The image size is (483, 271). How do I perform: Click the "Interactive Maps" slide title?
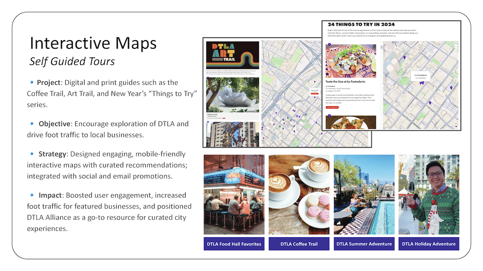[x=93, y=43]
